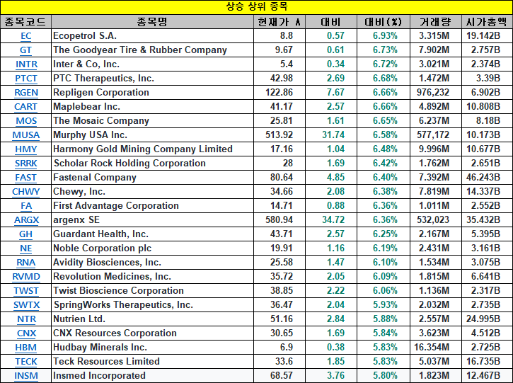Open the CART ticker link
The image size is (513, 383).
pos(26,107)
